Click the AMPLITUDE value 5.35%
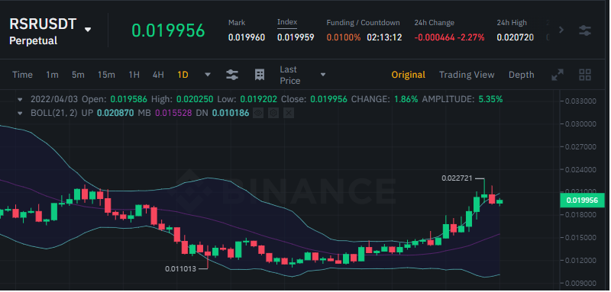611x292 pixels. click(x=490, y=100)
